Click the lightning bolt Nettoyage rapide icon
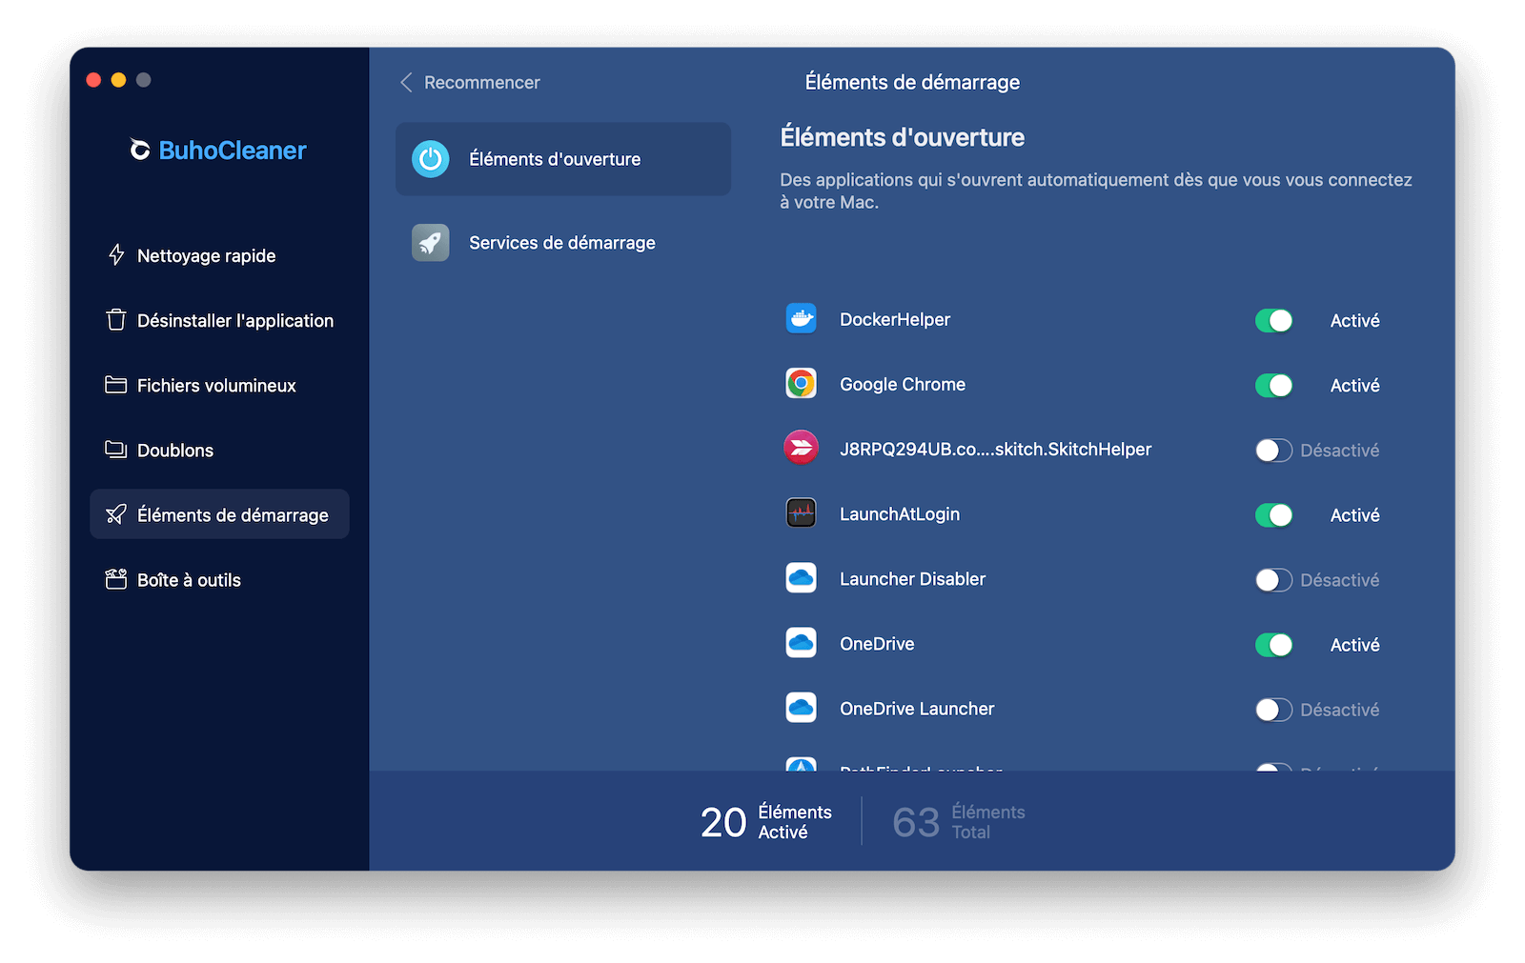This screenshot has height=963, width=1525. click(x=116, y=255)
